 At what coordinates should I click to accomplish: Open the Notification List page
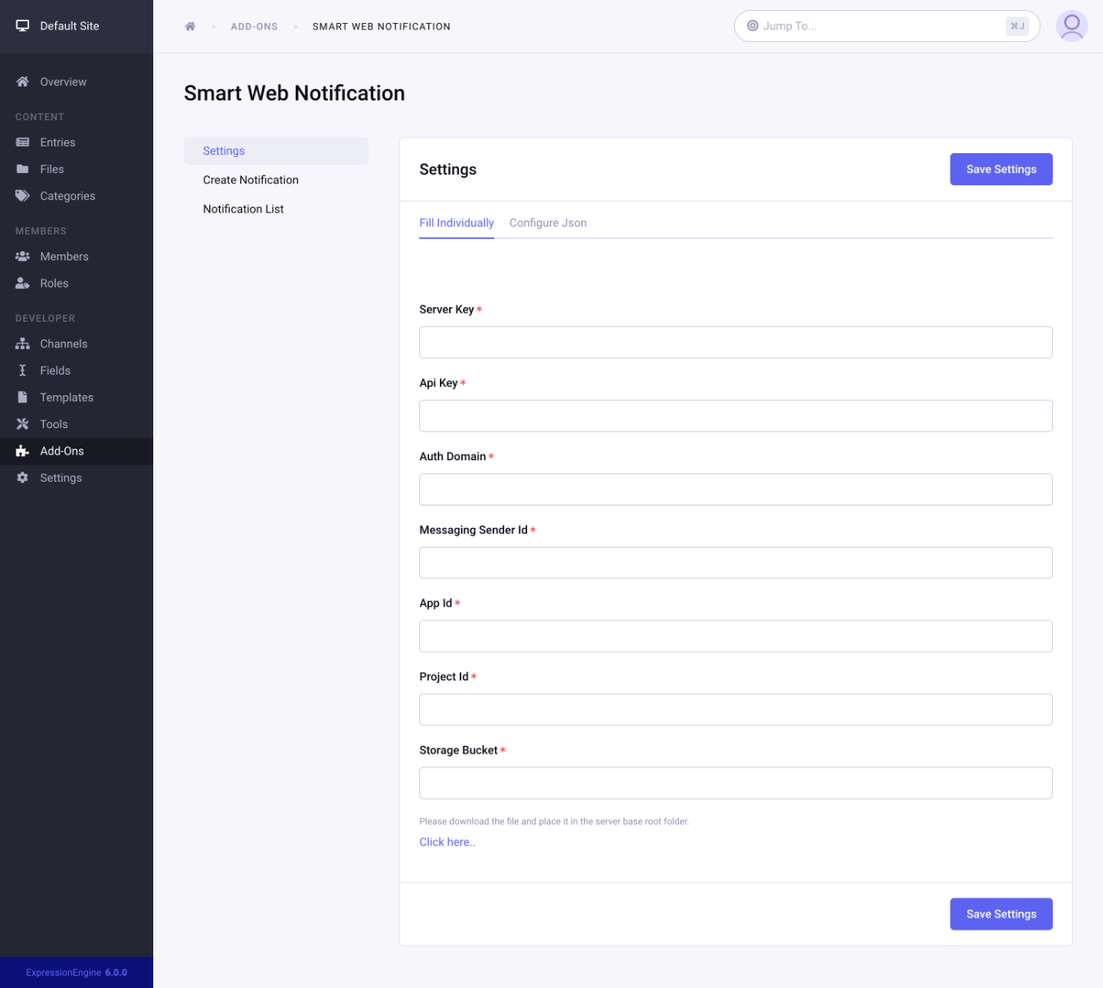[x=243, y=208]
